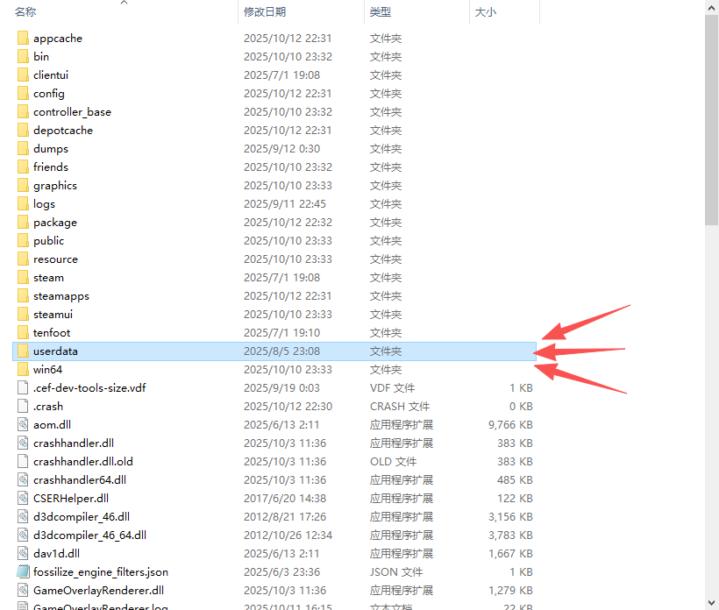This screenshot has height=610, width=719.
Task: Toggle the sort arrow above the name column
Action: (124, 4)
